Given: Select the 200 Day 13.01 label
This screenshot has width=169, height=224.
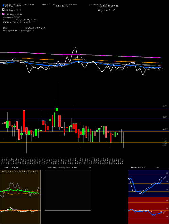Looking at the screenshot, I should (x=14, y=14).
